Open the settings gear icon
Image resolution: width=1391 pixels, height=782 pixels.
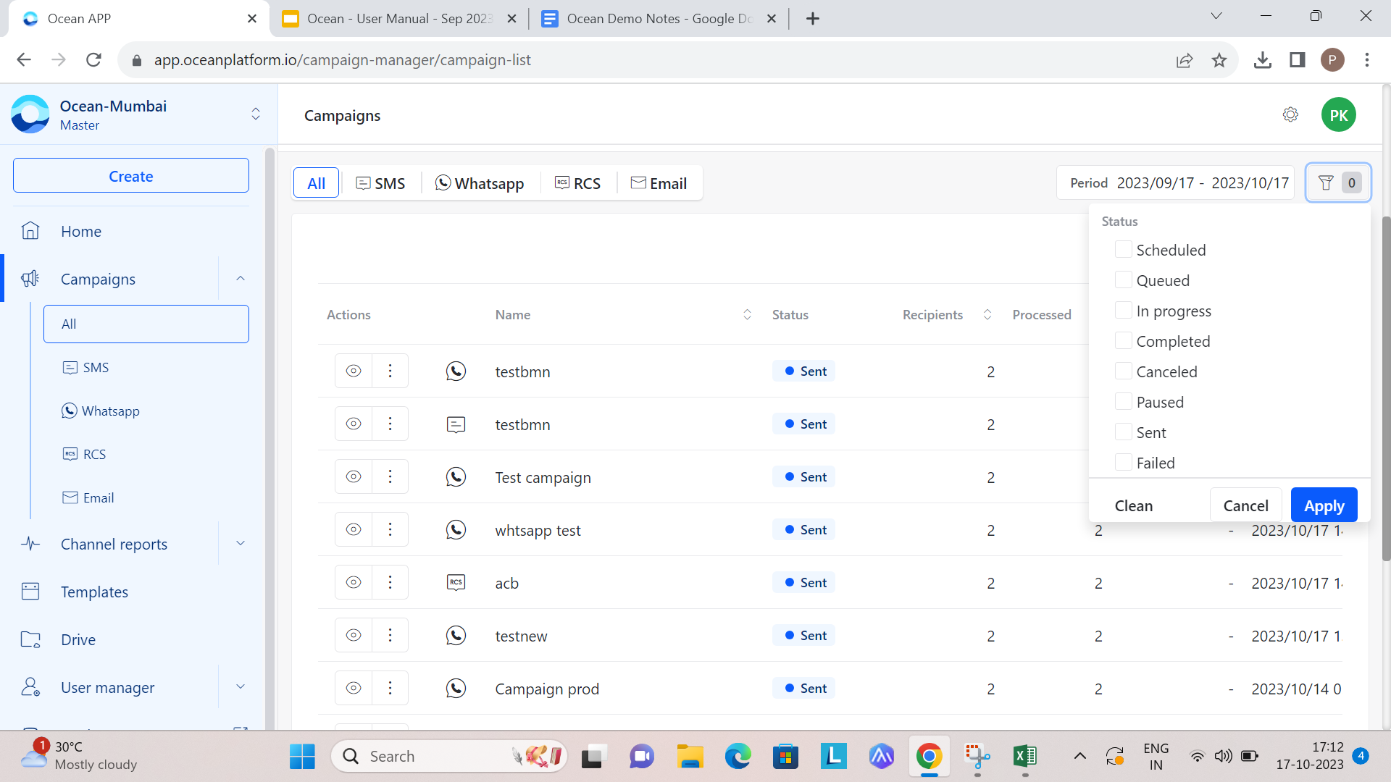[x=1290, y=114]
